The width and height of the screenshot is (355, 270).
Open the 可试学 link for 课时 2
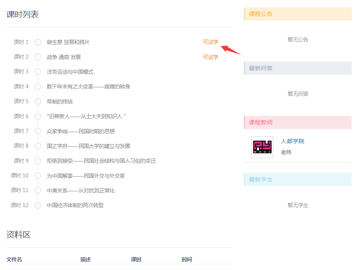pos(210,57)
